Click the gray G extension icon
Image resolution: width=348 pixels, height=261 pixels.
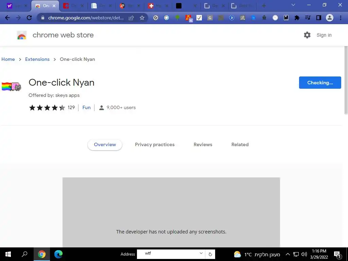tap(210, 18)
